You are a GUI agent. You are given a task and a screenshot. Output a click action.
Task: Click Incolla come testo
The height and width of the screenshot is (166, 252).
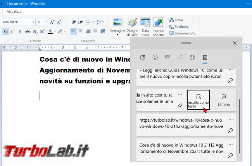coord(198,100)
